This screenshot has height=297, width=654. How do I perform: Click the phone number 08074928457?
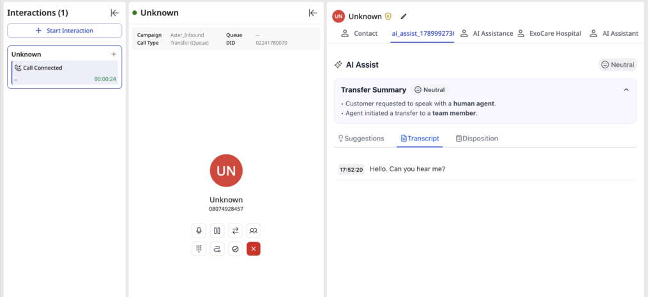[x=226, y=209]
